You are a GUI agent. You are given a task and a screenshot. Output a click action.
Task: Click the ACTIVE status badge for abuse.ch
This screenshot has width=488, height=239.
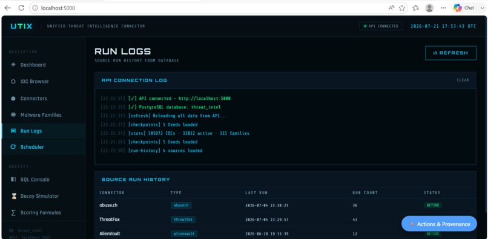coord(433,205)
